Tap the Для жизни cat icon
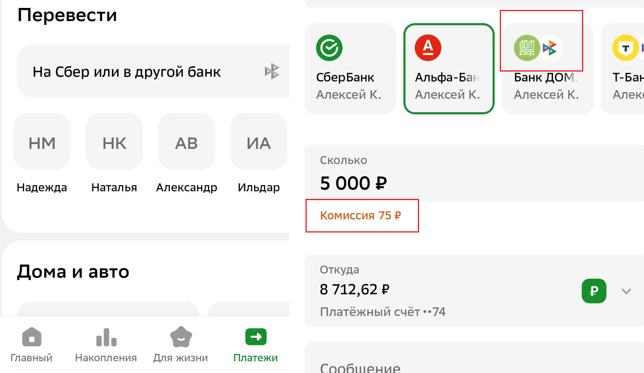The width and height of the screenshot is (644, 373). click(181, 337)
